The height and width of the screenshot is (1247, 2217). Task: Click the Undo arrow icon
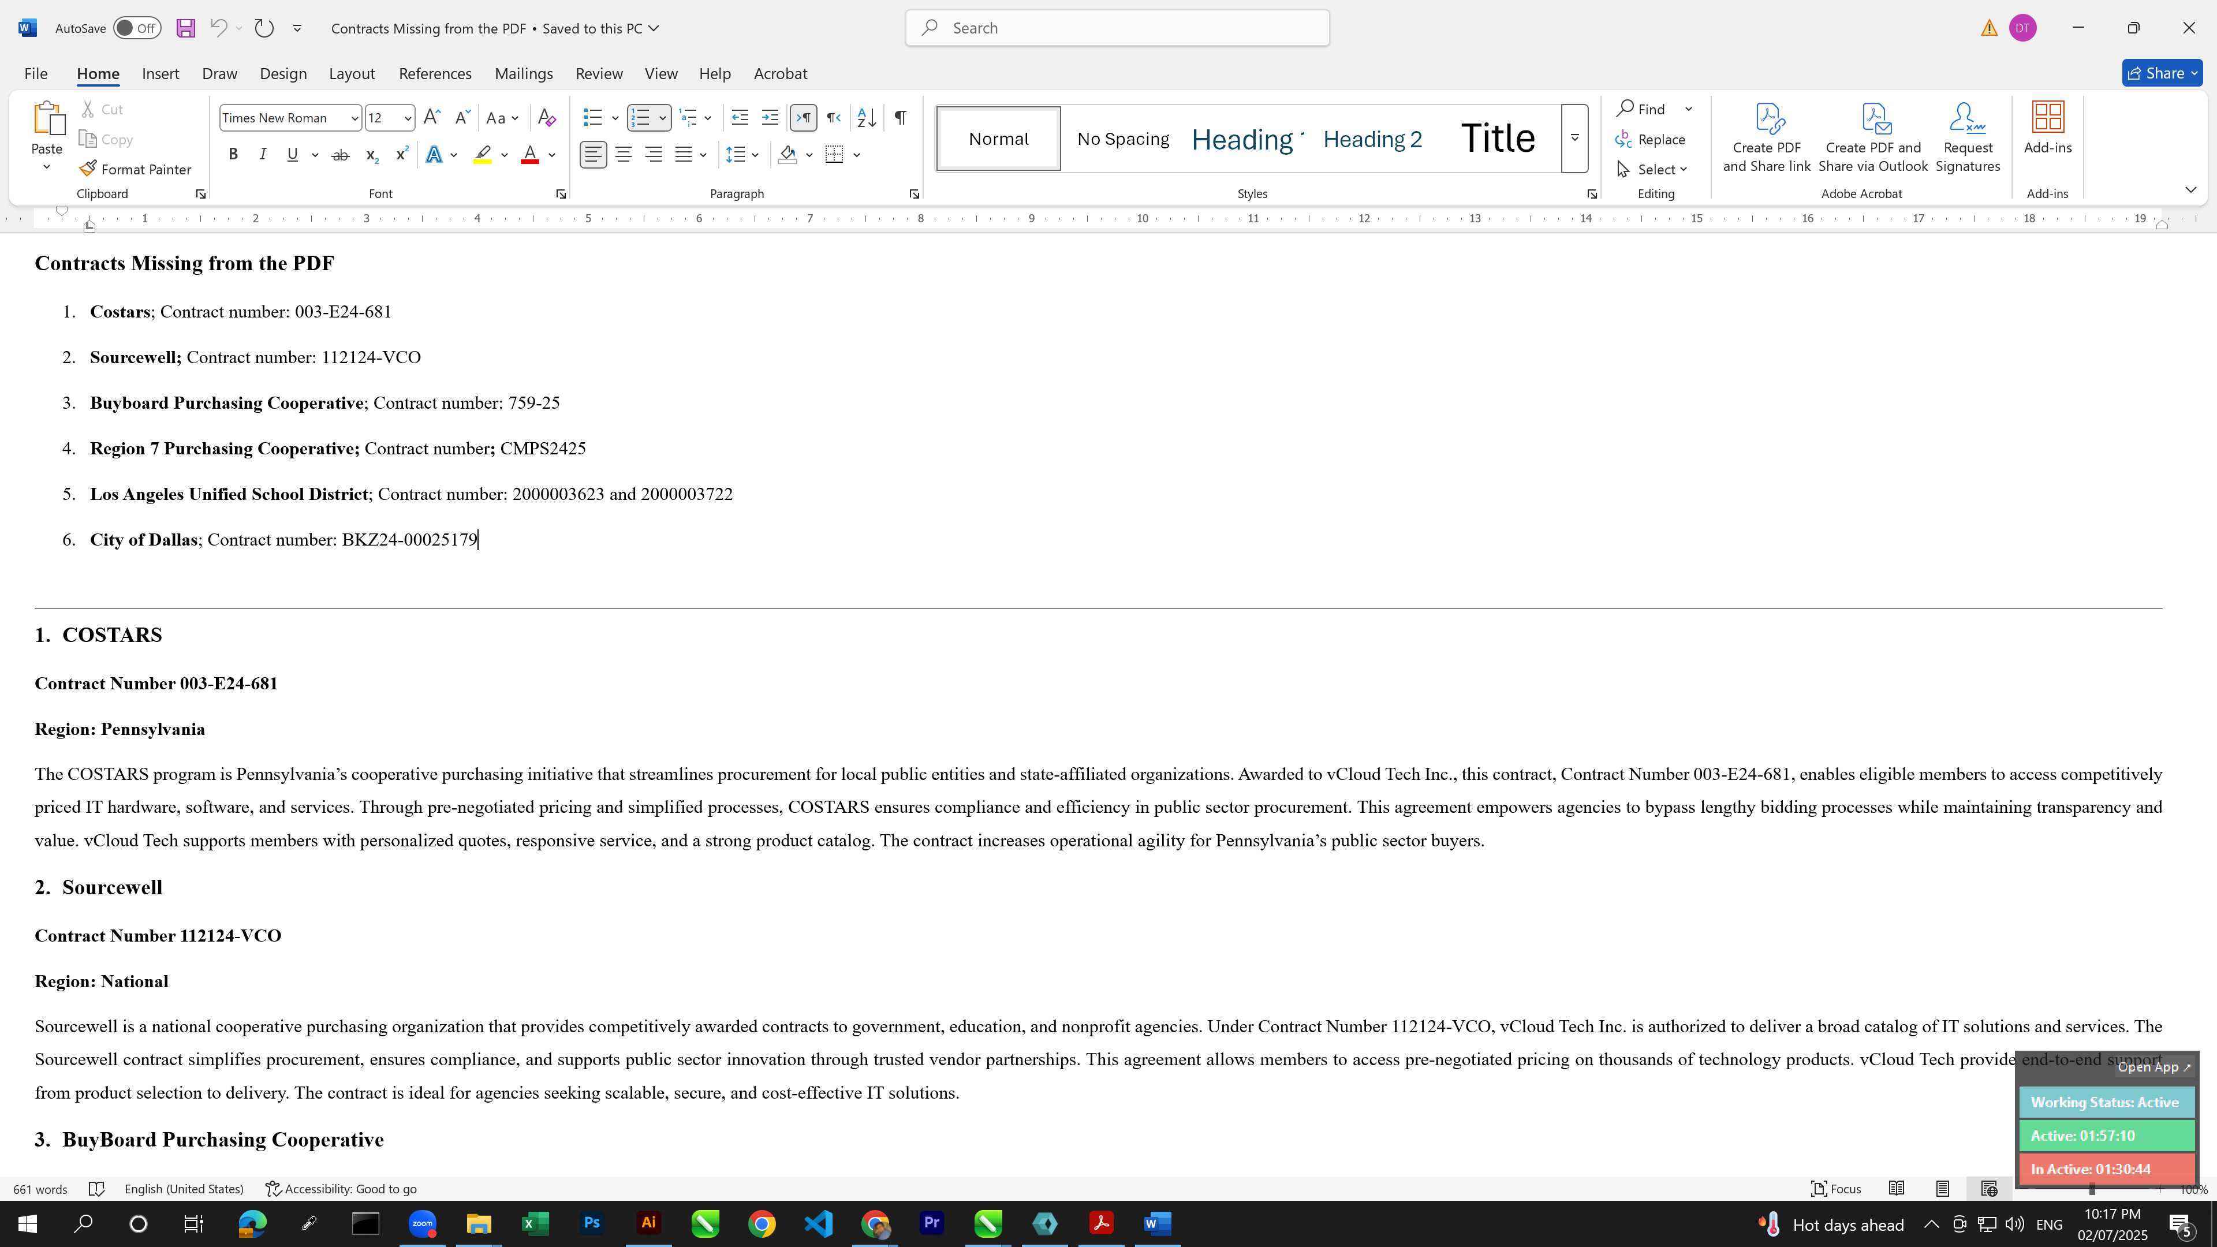(x=219, y=28)
